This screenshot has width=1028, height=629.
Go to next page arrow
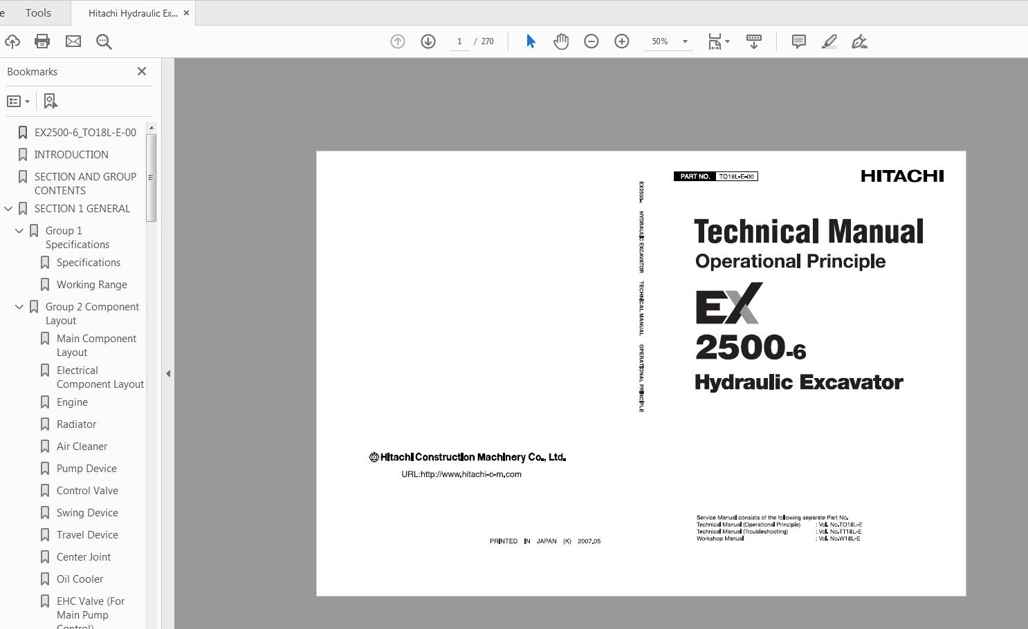tap(428, 41)
